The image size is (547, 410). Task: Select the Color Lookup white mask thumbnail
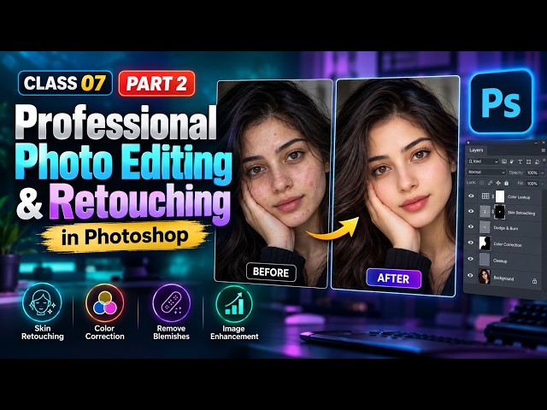500,196
